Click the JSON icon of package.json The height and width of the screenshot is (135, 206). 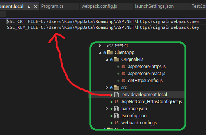coord(117,109)
